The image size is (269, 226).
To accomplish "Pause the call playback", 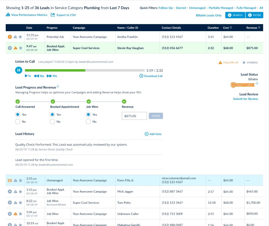I will tap(18, 70).
